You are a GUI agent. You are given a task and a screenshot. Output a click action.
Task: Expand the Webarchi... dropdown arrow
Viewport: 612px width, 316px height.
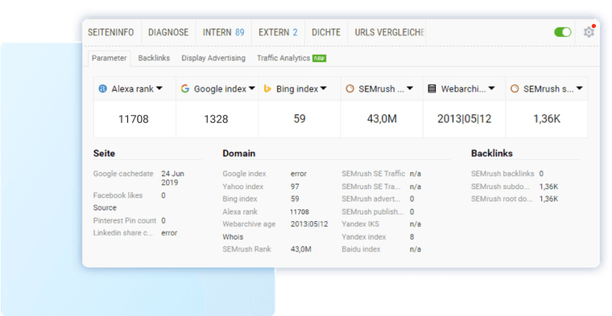click(492, 88)
